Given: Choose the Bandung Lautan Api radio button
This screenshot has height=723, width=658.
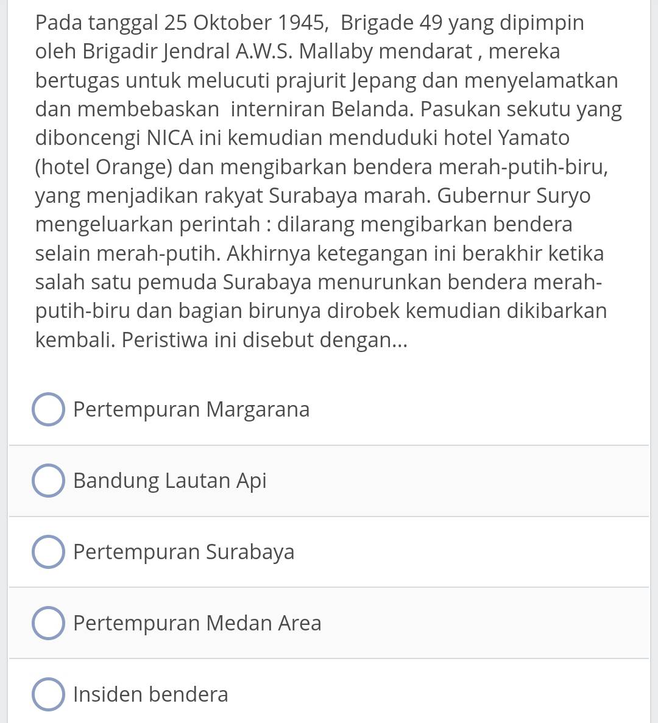Looking at the screenshot, I should pos(48,481).
